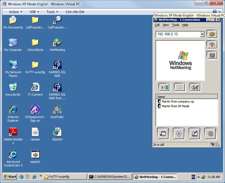The height and width of the screenshot is (183, 225).
Task: Select the Adobe Reader X shortcut
Action: point(13,136)
